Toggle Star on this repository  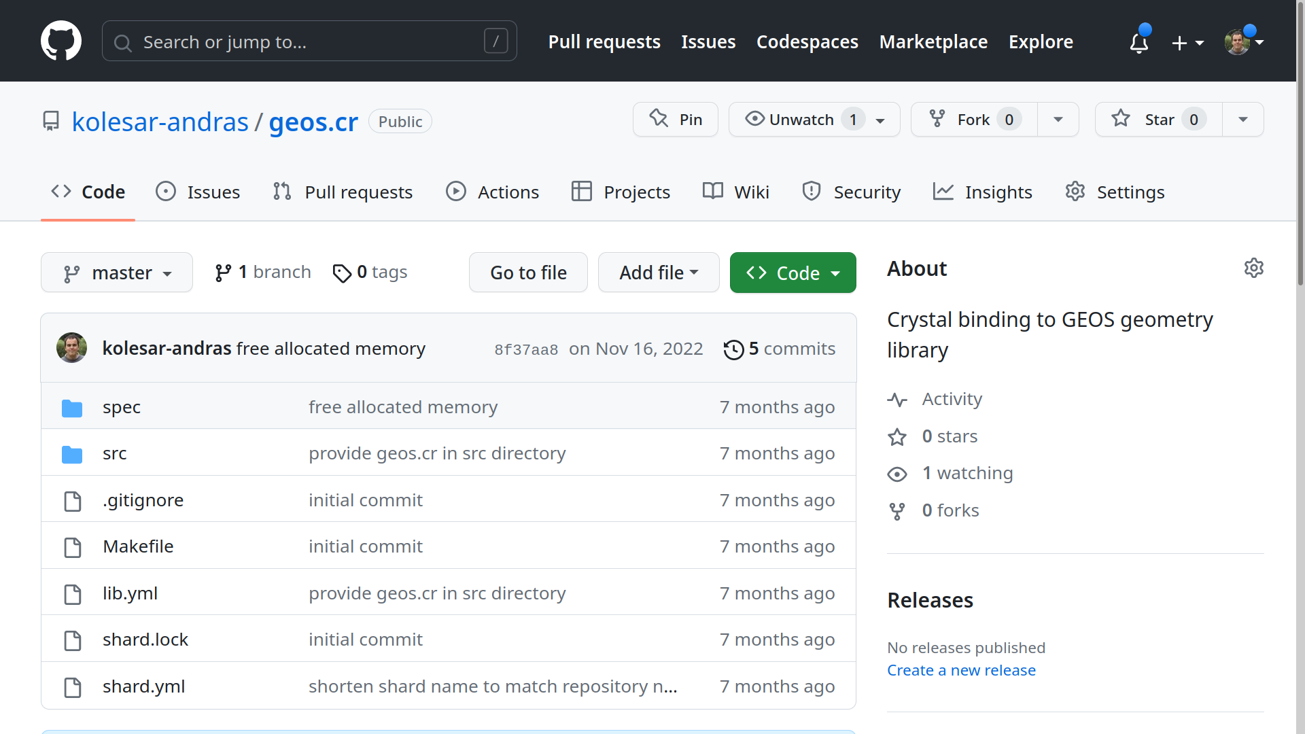click(x=1158, y=120)
